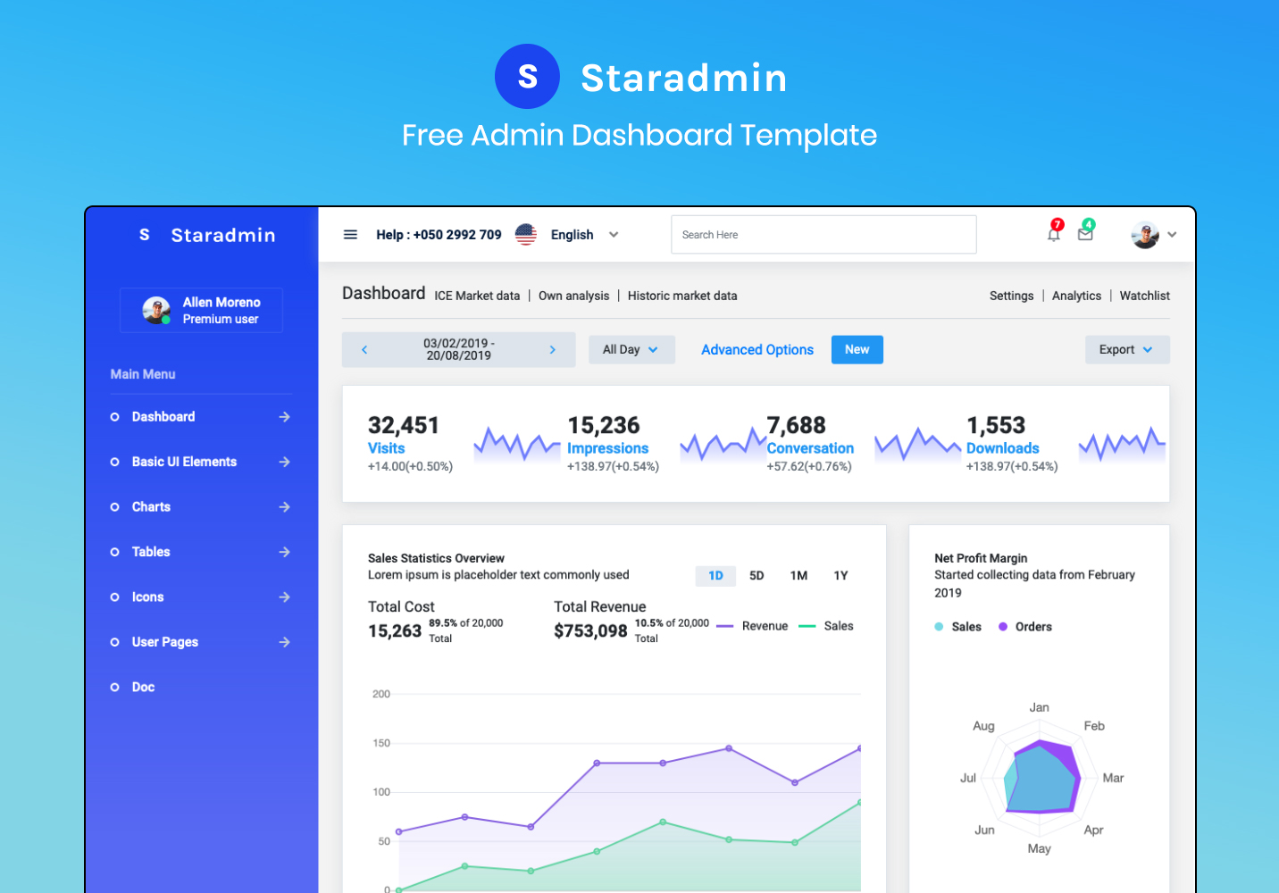The height and width of the screenshot is (893, 1279).
Task: Open the mail envelope icon
Action: [x=1085, y=234]
